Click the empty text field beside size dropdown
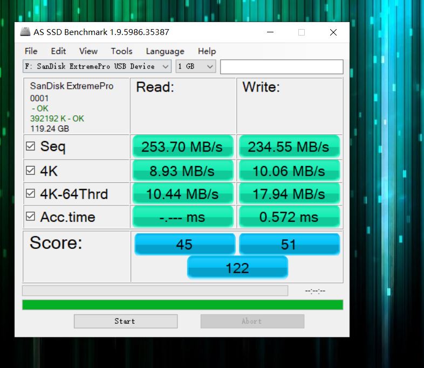The image size is (424, 368). click(282, 67)
